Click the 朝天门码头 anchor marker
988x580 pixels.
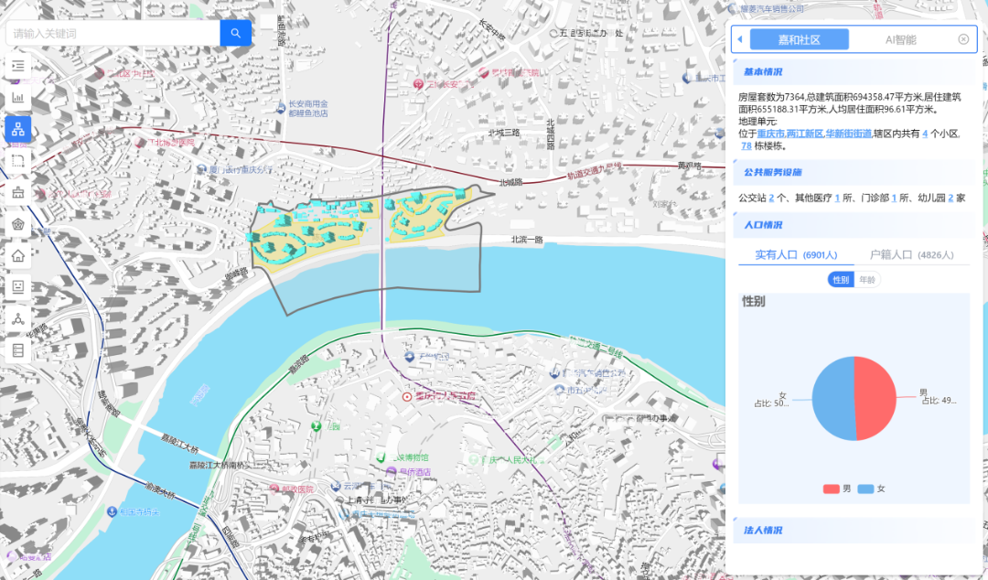point(112,511)
